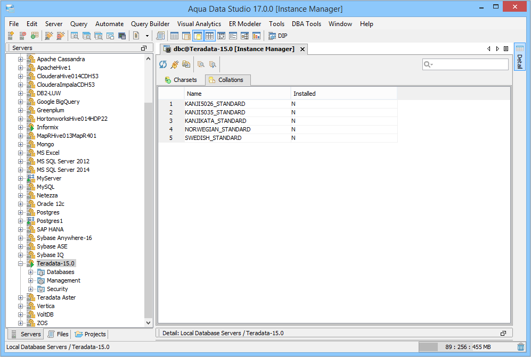
Task: Select the Teradata Aster server
Action: point(56,297)
